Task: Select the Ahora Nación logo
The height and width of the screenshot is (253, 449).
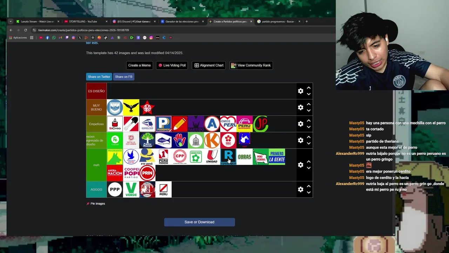Action: pyautogui.click(x=115, y=173)
